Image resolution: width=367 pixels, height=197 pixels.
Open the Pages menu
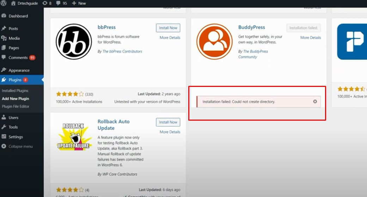click(14, 48)
